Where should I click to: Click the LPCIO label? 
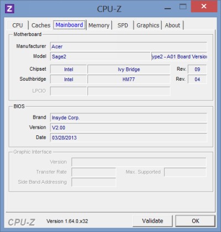click(x=39, y=91)
